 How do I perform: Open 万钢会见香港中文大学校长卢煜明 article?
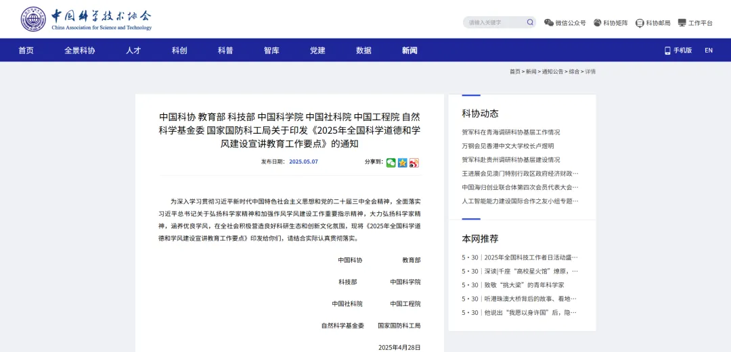coord(508,146)
